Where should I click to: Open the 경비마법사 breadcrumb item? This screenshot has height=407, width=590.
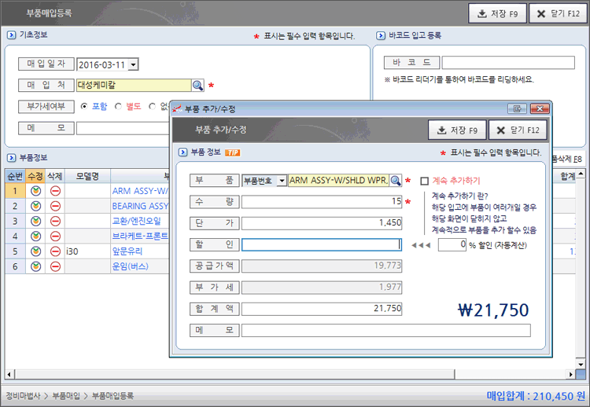[x=24, y=396]
